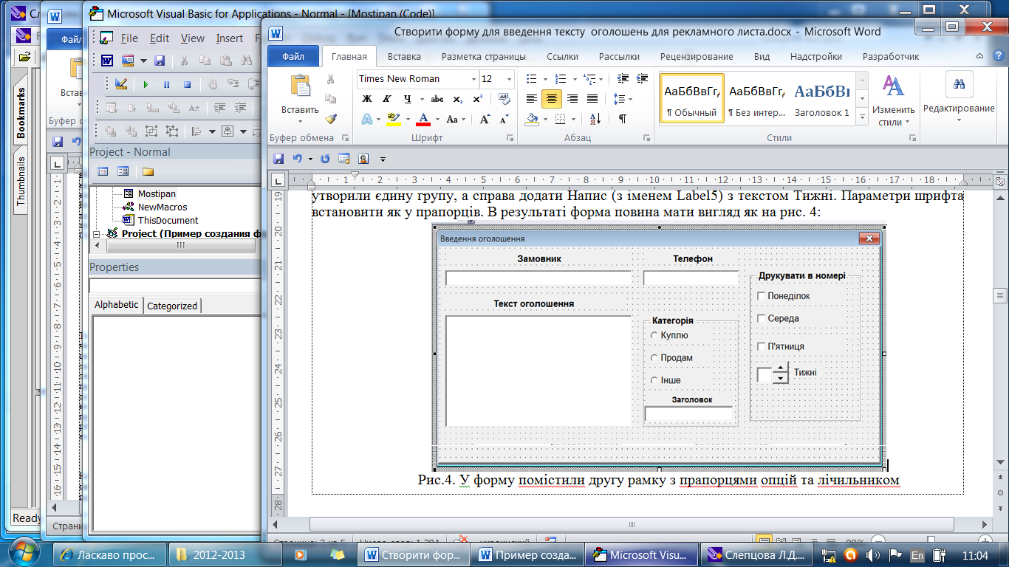Switch to Пример созда... taskbar button
The height and width of the screenshot is (567, 1009).
click(x=527, y=554)
